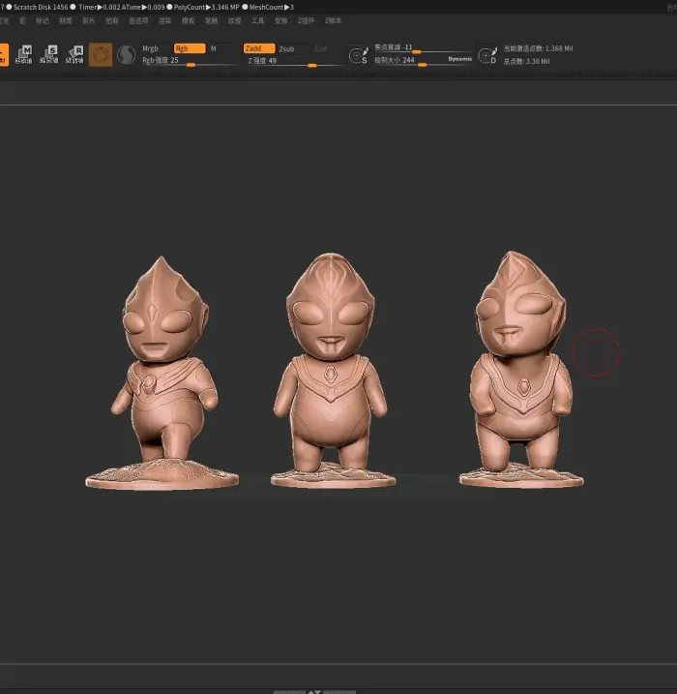Select the Rotate (R) transform tool
The image size is (677, 694).
(74, 54)
